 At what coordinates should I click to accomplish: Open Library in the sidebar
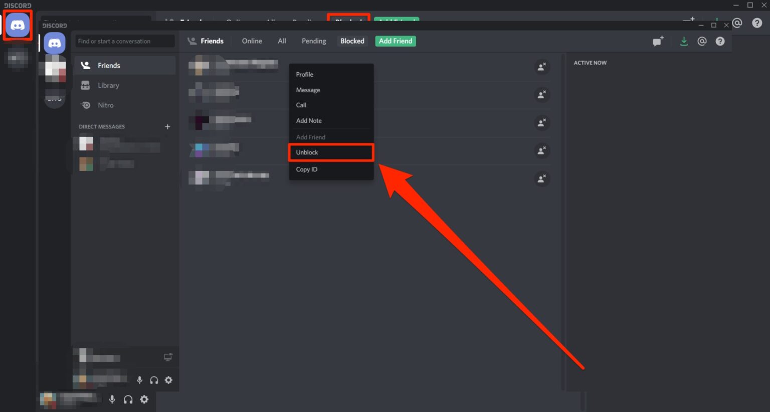[x=108, y=86]
